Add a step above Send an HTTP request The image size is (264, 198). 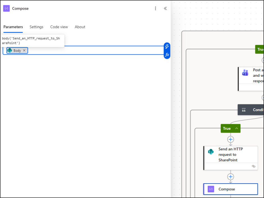pos(231,139)
